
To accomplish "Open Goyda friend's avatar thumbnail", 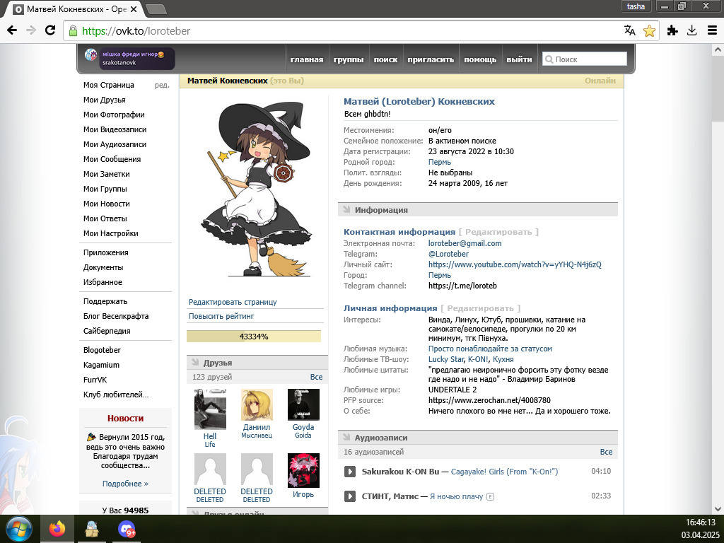I will pos(303,405).
